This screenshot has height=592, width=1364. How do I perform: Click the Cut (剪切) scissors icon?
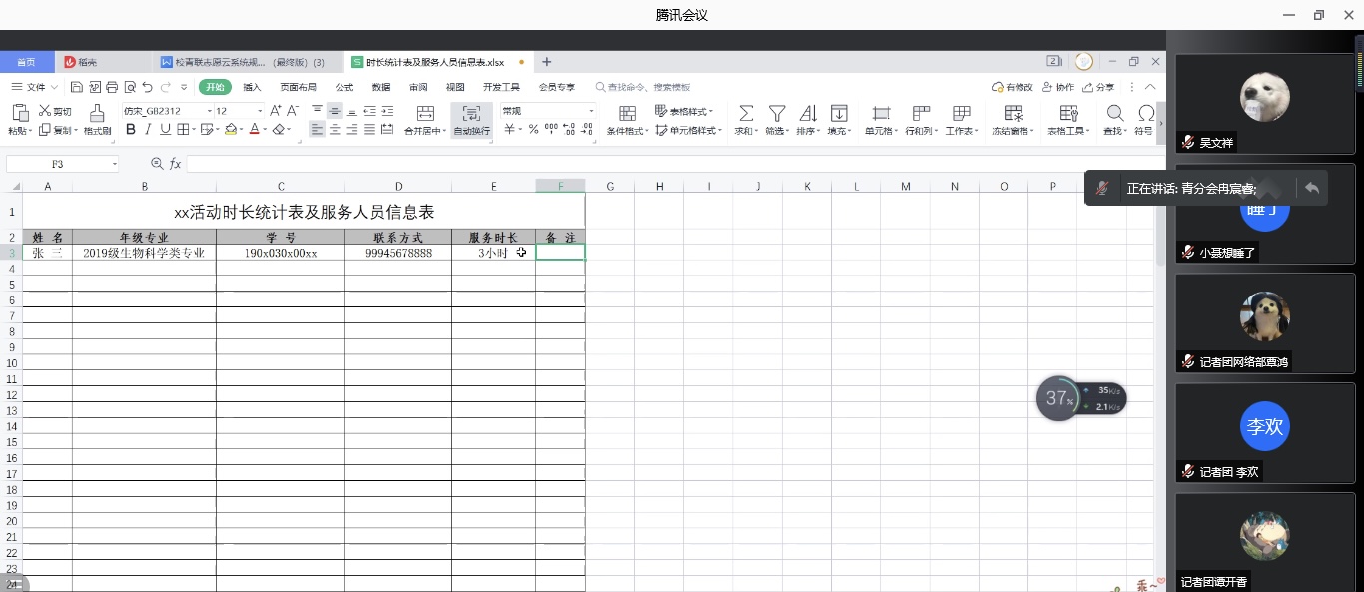45,111
